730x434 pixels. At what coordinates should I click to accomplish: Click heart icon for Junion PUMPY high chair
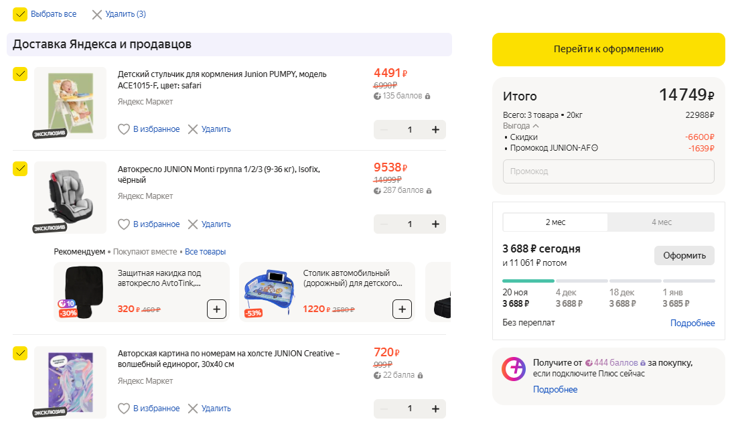click(x=123, y=129)
